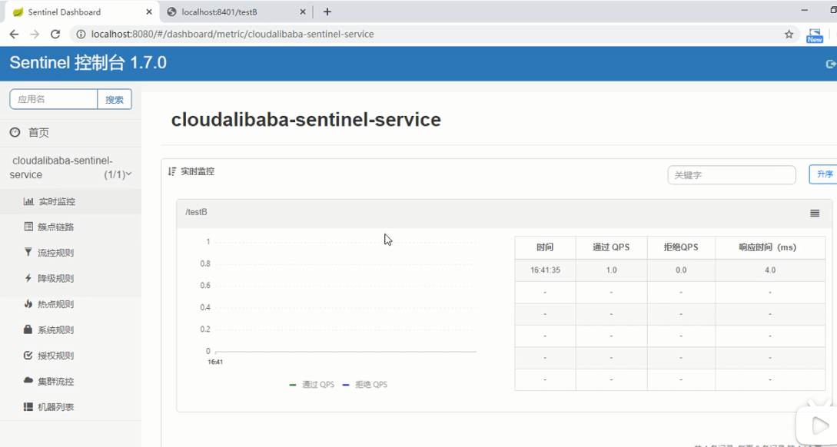Click the Sentinel 控制台 1.7.0 title
This screenshot has height=447, width=837.
tap(88, 63)
